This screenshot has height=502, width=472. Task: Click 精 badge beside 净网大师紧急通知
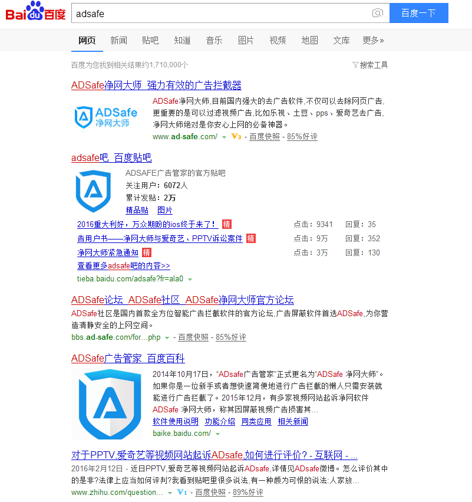pos(147,252)
